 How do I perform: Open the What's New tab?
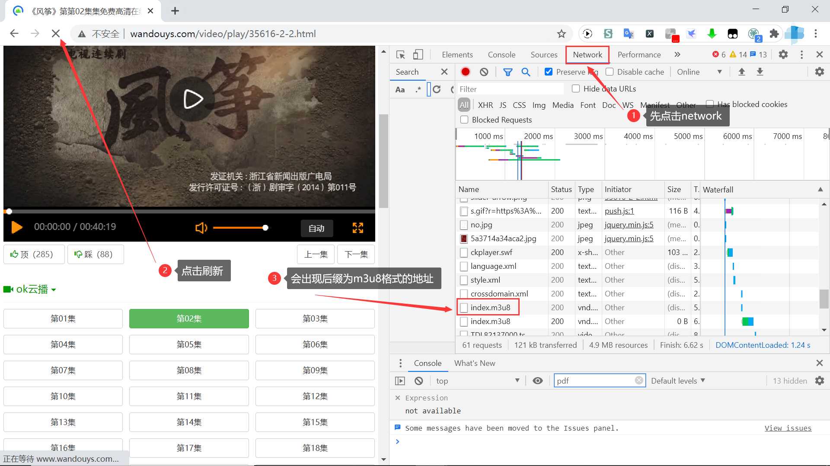click(475, 363)
